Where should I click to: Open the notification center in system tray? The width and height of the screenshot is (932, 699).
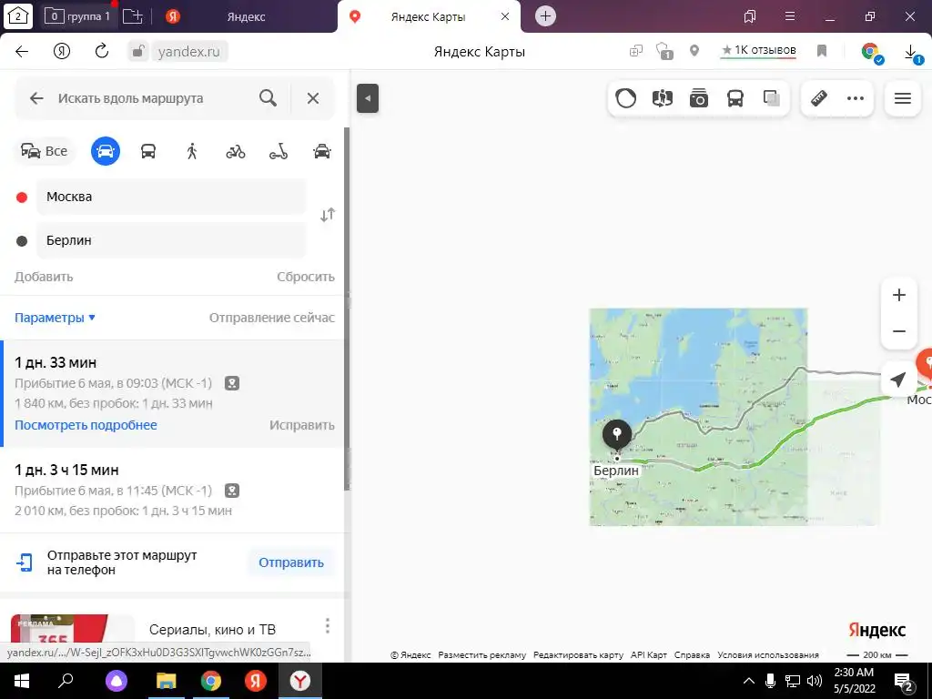tap(903, 682)
